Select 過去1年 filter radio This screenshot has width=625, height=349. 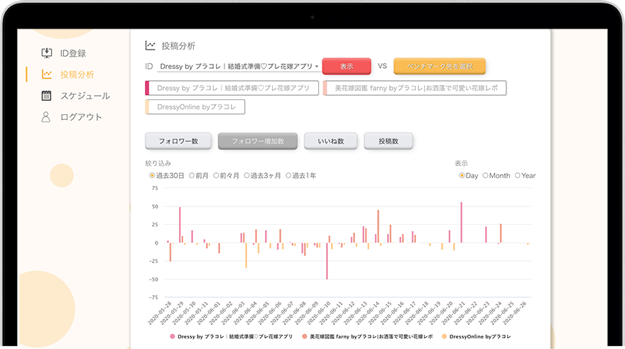pyautogui.click(x=288, y=175)
